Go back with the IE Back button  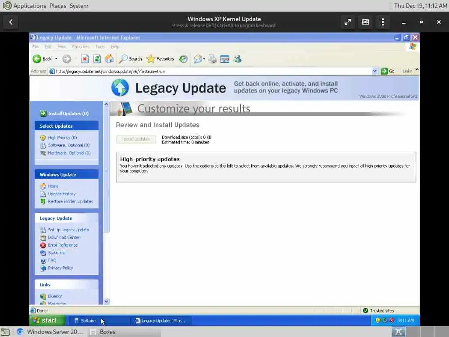(42, 59)
